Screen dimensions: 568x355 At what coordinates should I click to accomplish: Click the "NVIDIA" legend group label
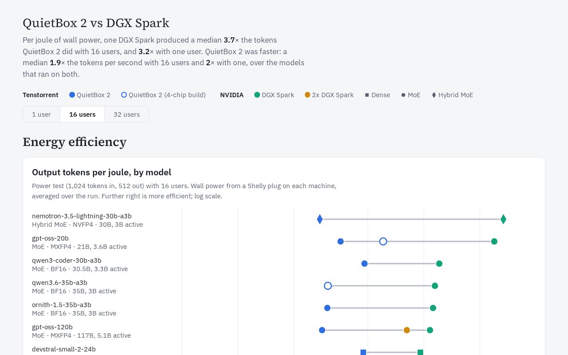232,95
